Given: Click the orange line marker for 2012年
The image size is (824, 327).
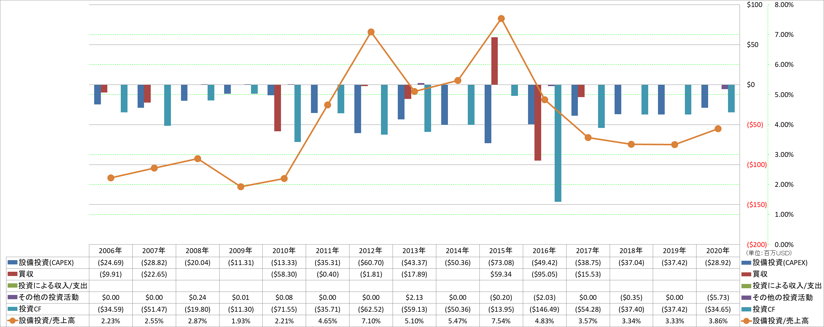Looking at the screenshot, I should 371,32.
